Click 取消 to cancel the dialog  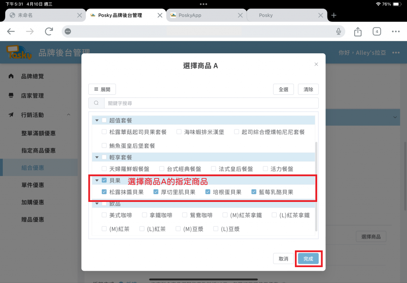283,259
